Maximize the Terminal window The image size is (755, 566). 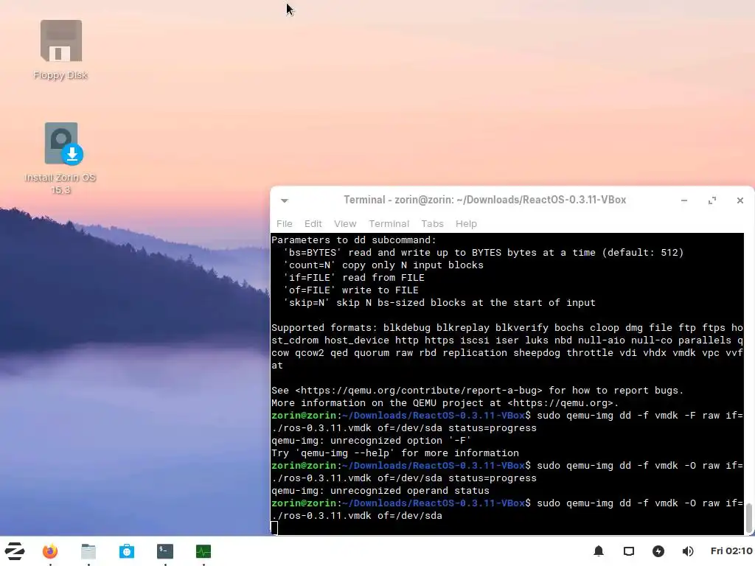712,200
